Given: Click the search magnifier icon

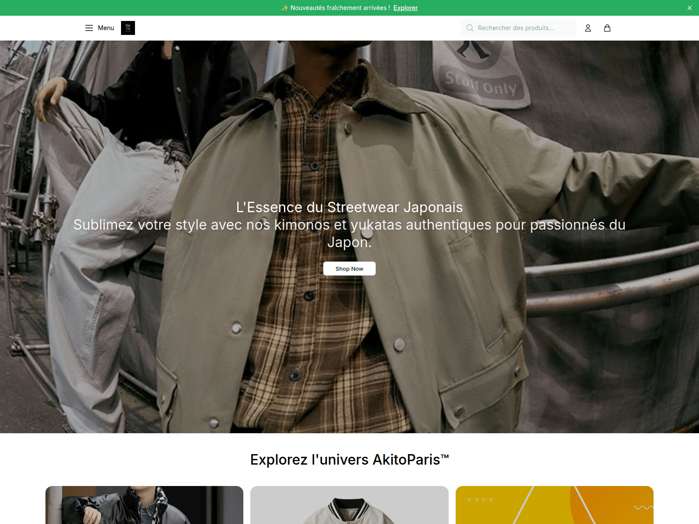Looking at the screenshot, I should [x=470, y=28].
